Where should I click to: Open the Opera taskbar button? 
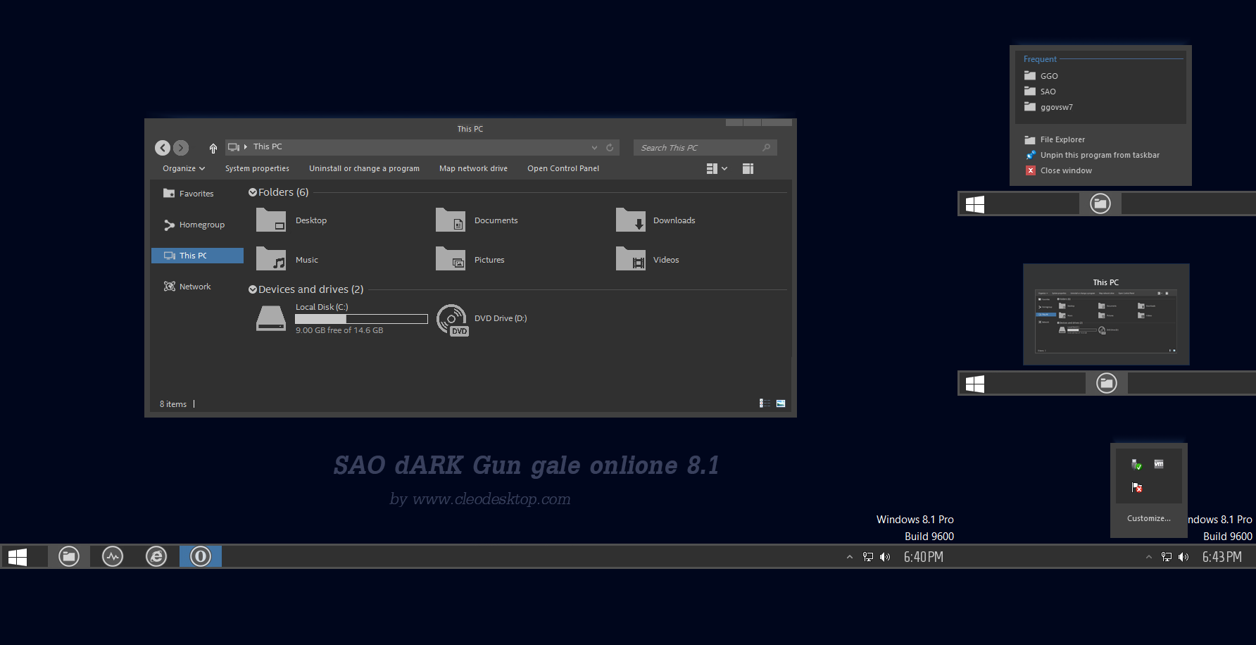pos(201,556)
